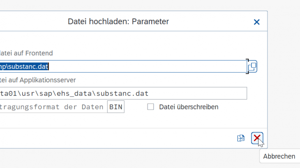Enable the Datei überschreiben checkbox
The image size is (300, 168).
(150, 107)
